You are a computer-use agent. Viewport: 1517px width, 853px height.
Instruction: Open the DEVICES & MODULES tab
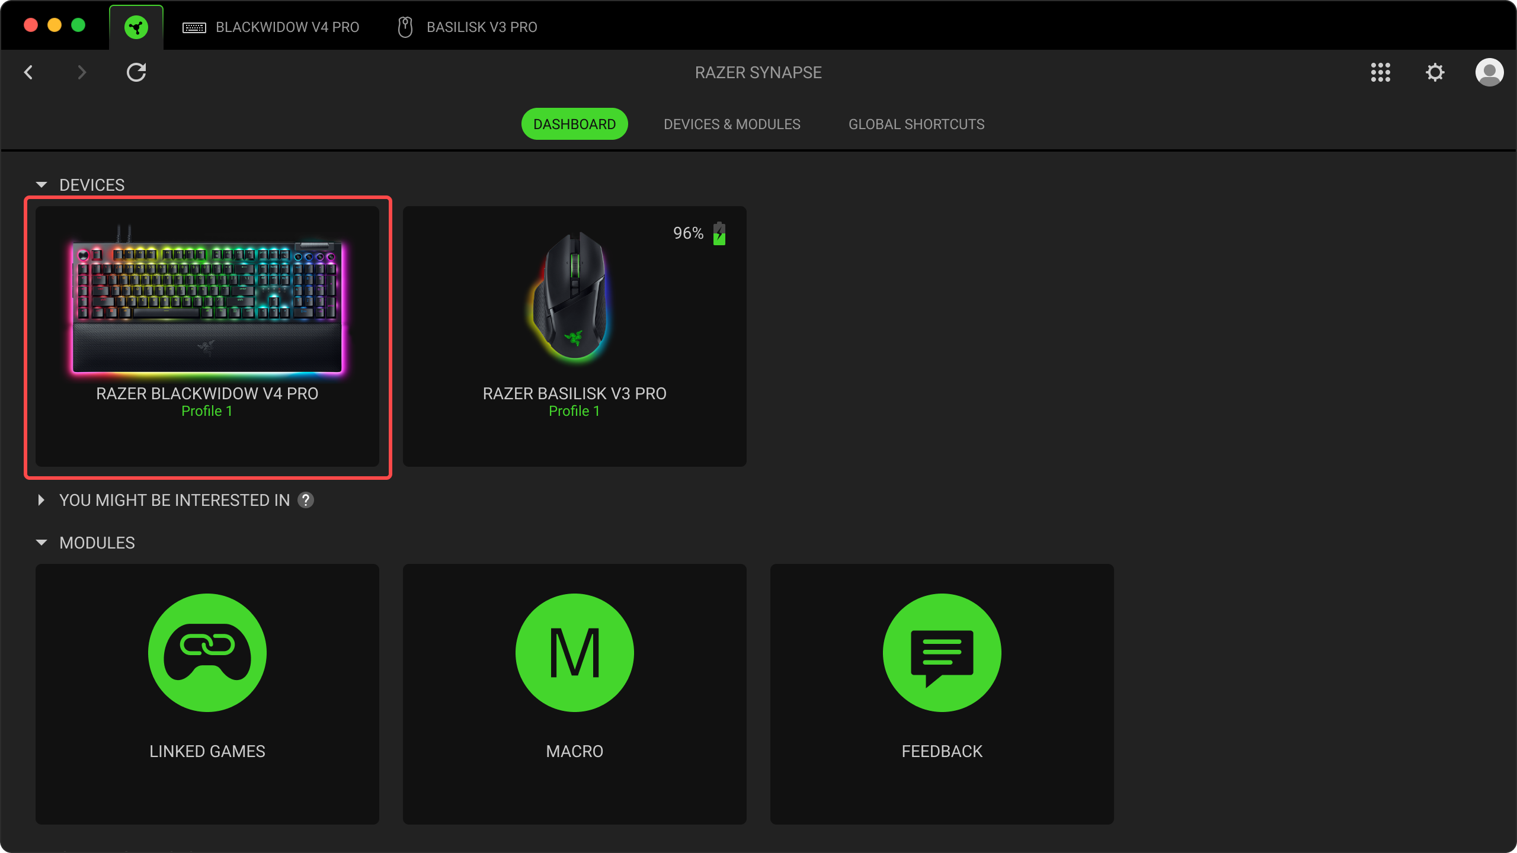click(x=732, y=124)
